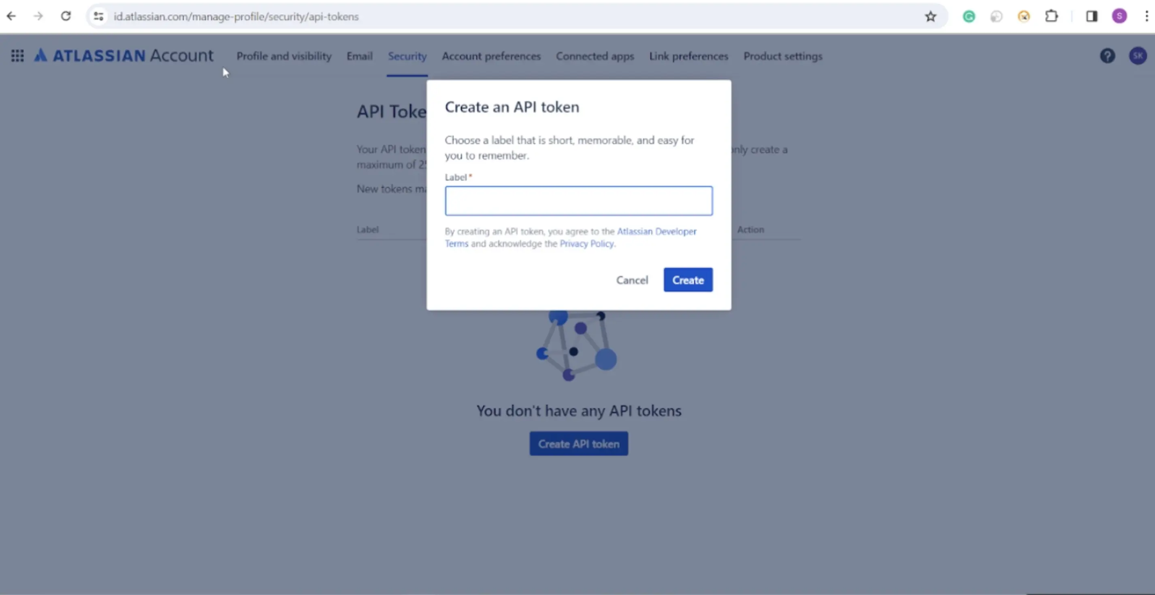Cancel the Create an API token dialog

click(632, 280)
